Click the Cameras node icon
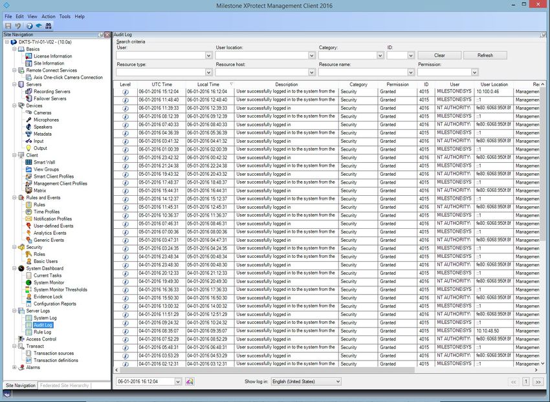 point(28,112)
